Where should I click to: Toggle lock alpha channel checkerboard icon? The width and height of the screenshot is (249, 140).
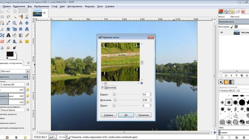pyautogui.click(x=236, y=27)
